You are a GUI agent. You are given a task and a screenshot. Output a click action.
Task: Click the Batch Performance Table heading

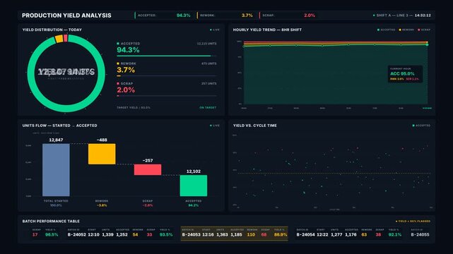pyautogui.click(x=51, y=221)
